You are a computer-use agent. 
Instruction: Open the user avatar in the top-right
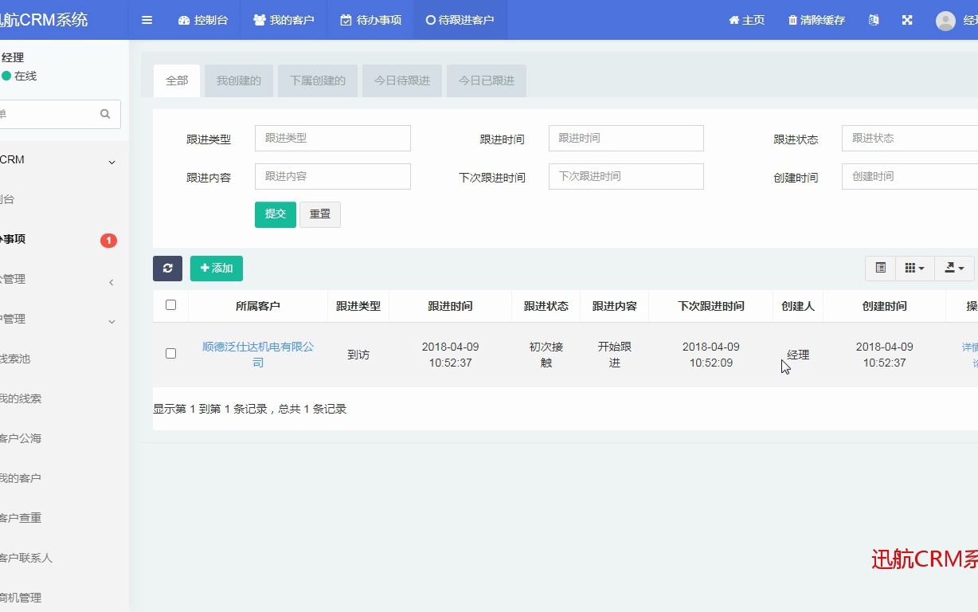click(x=944, y=20)
